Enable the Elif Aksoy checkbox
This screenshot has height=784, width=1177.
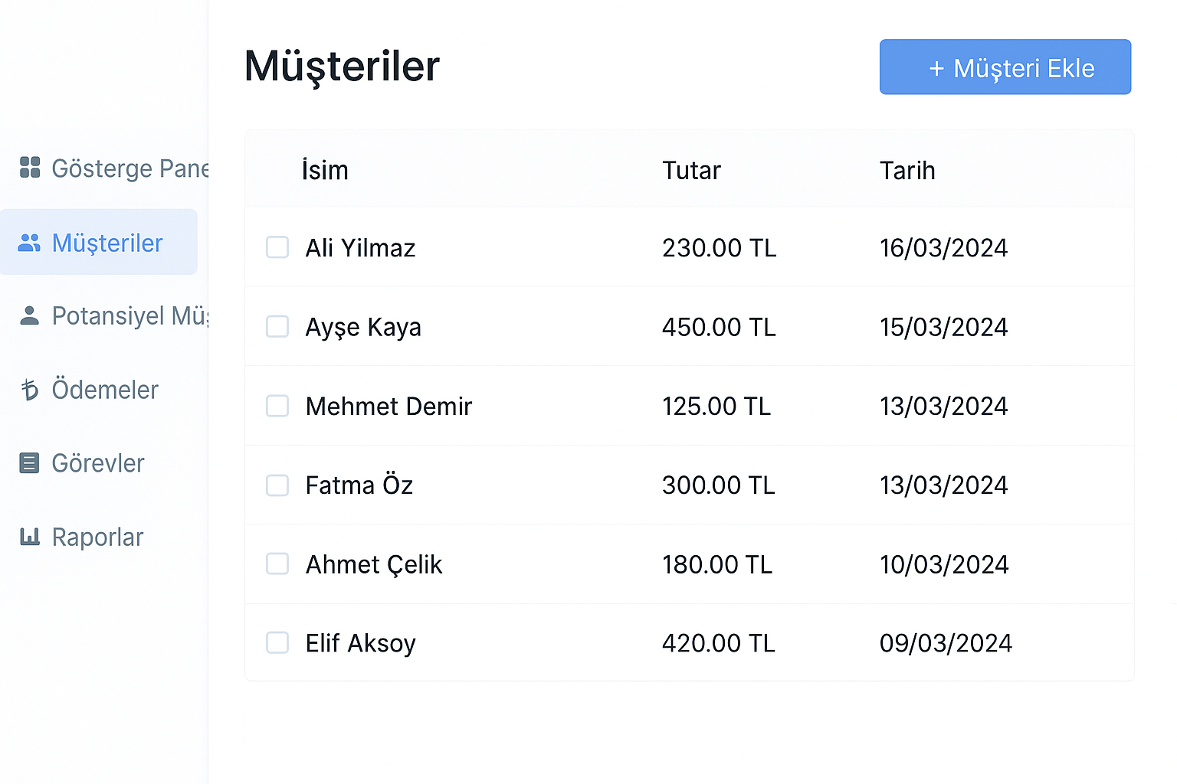[277, 643]
